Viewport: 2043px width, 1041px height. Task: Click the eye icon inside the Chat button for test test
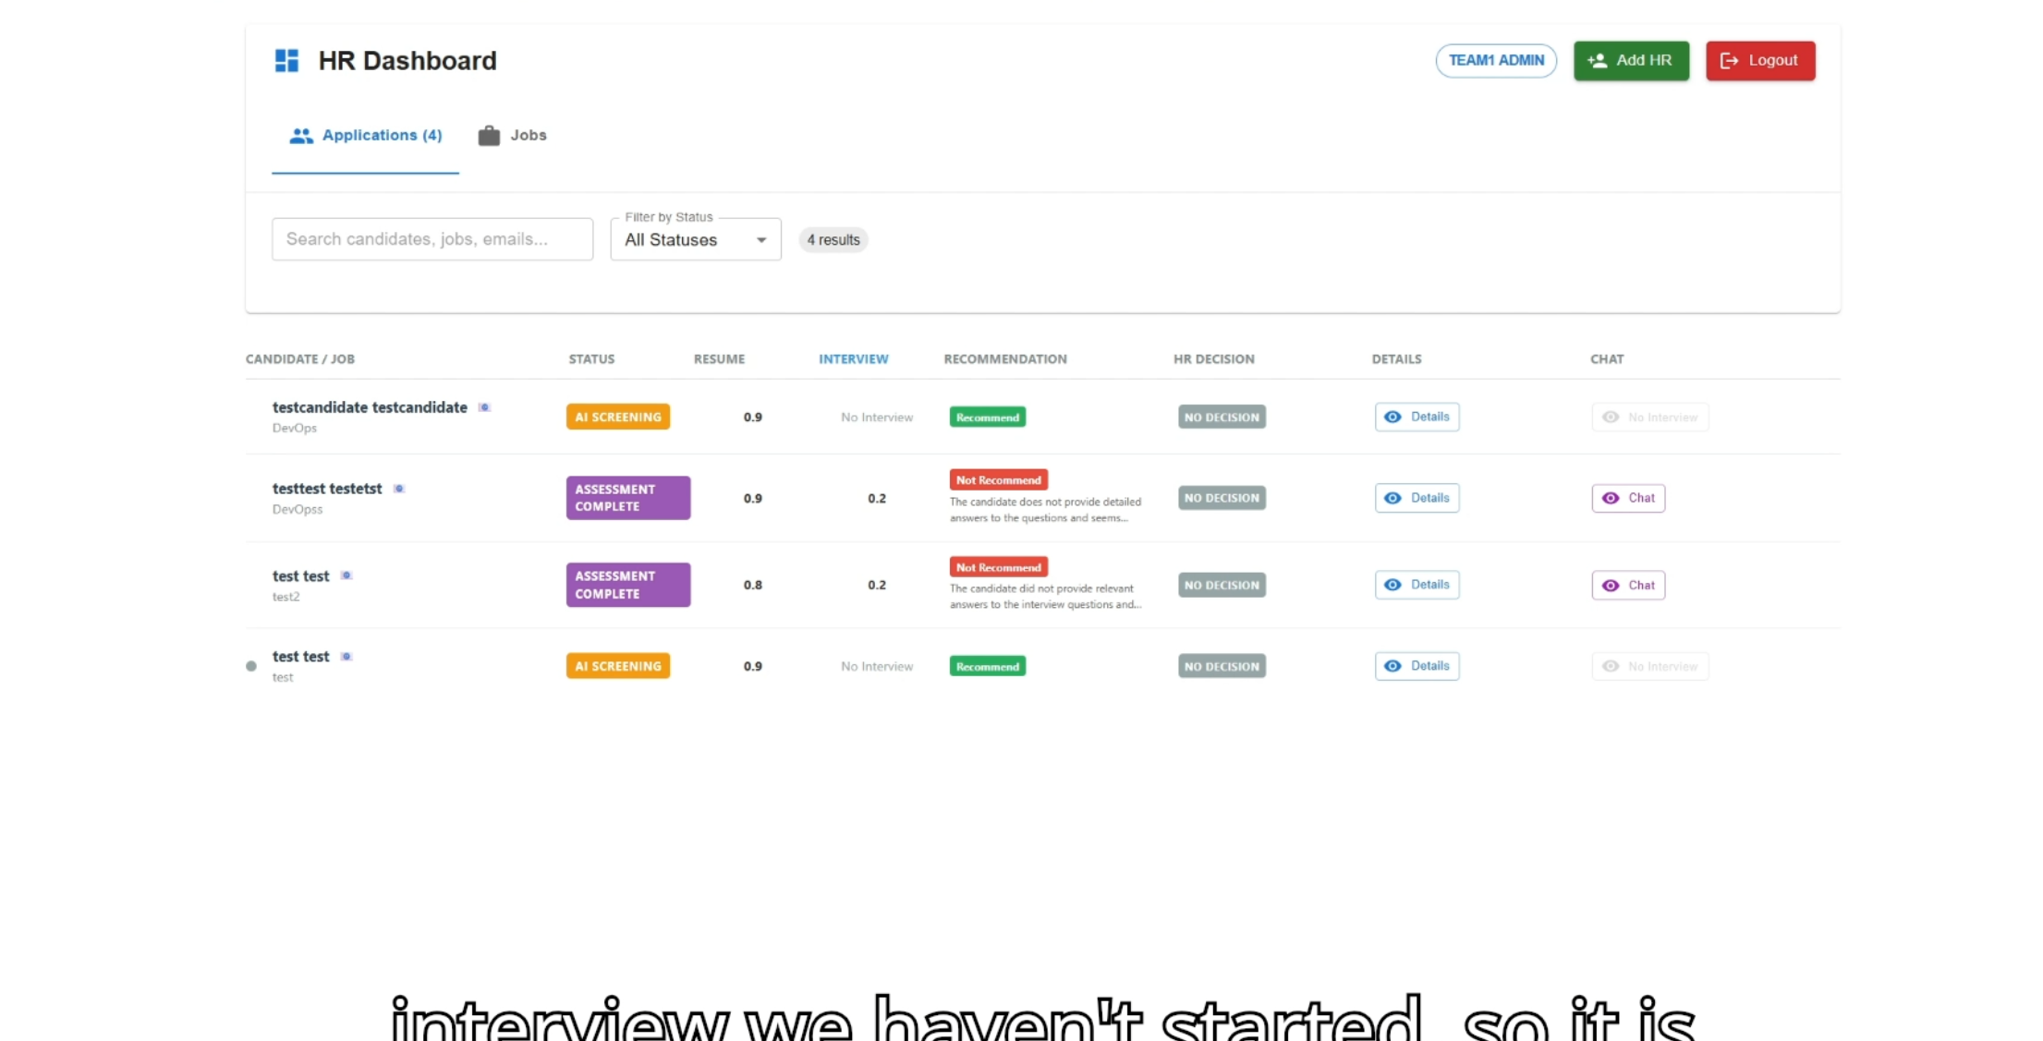coord(1611,585)
